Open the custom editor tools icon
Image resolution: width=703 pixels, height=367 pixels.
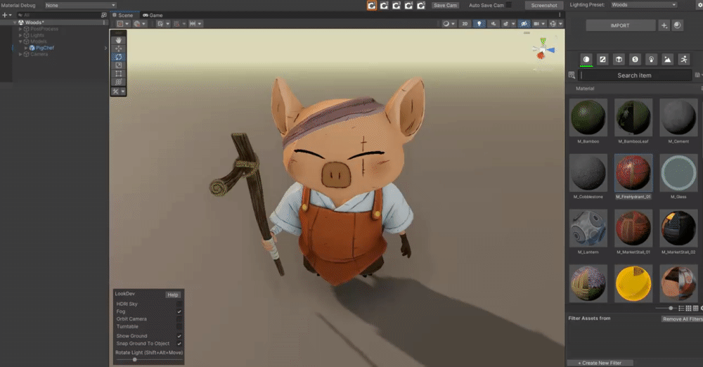(x=116, y=91)
